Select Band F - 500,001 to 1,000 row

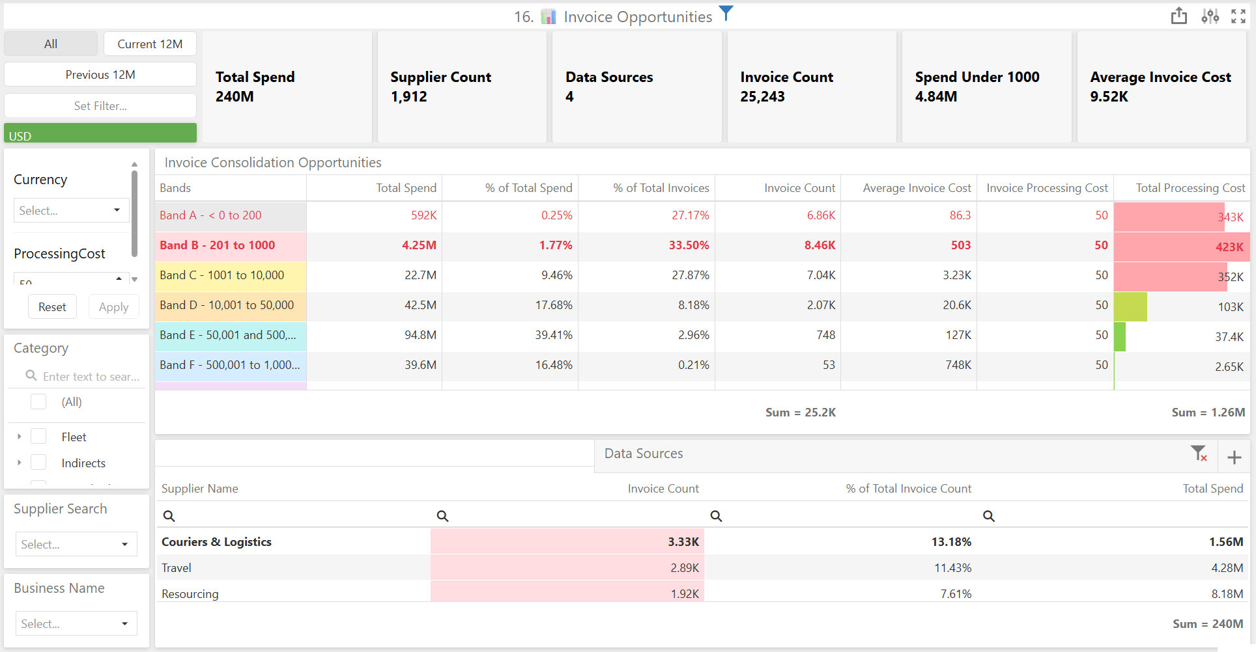pos(702,365)
